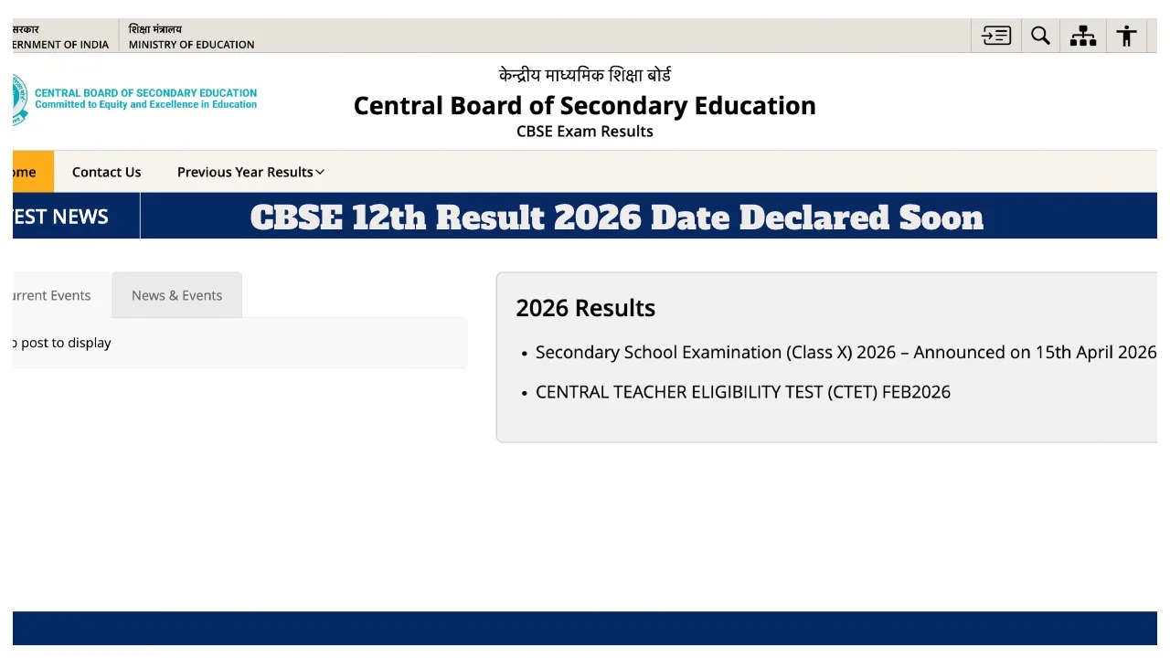Select the News & Events tab
Screen dimensions: 1170x658
[176, 294]
